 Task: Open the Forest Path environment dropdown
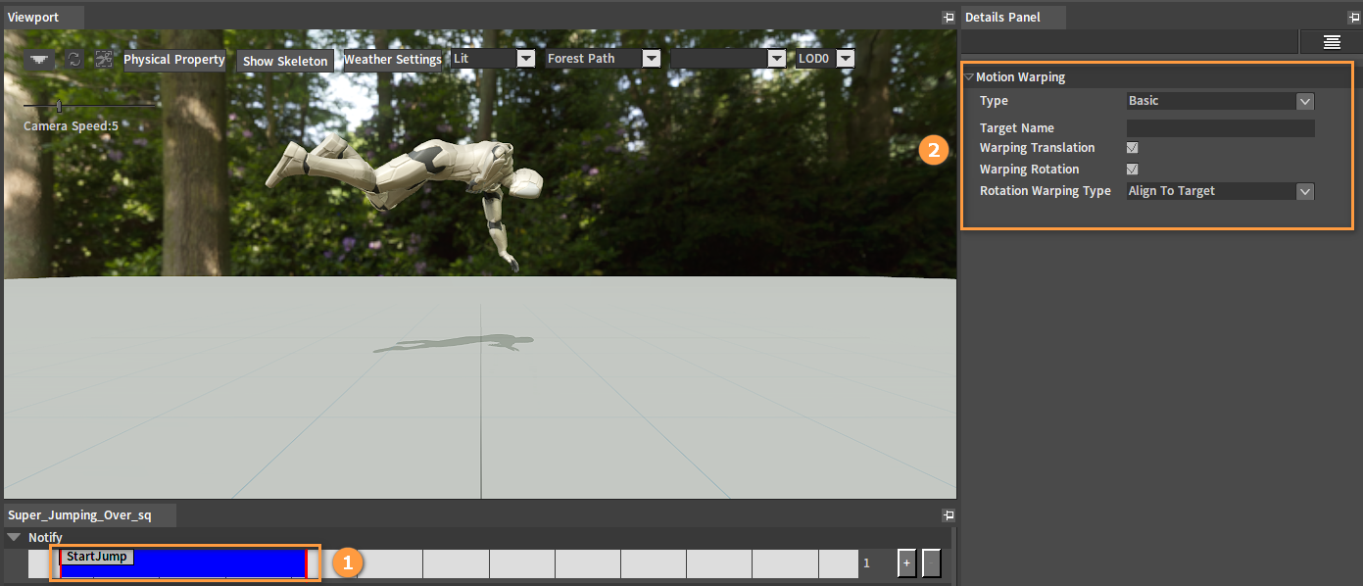pos(603,59)
